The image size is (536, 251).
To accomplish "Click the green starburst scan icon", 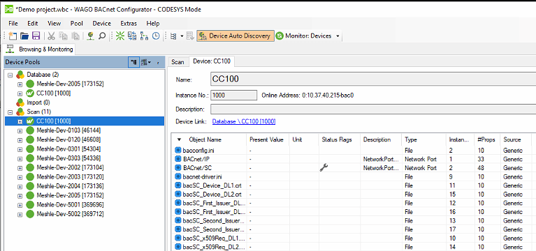I will click(x=120, y=36).
